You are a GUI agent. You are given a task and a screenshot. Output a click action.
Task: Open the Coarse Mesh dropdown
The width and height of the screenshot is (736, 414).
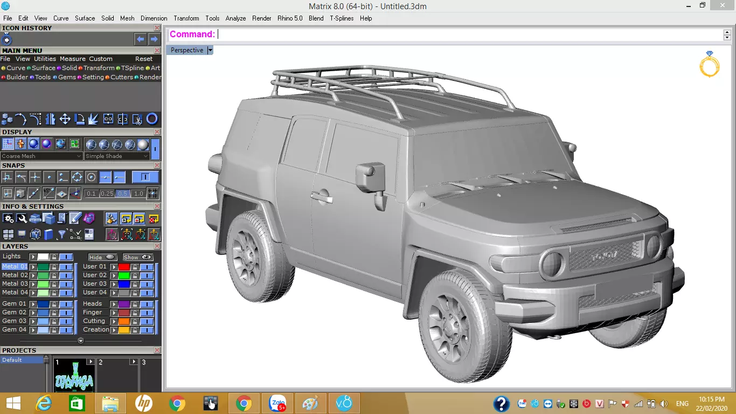tap(41, 156)
